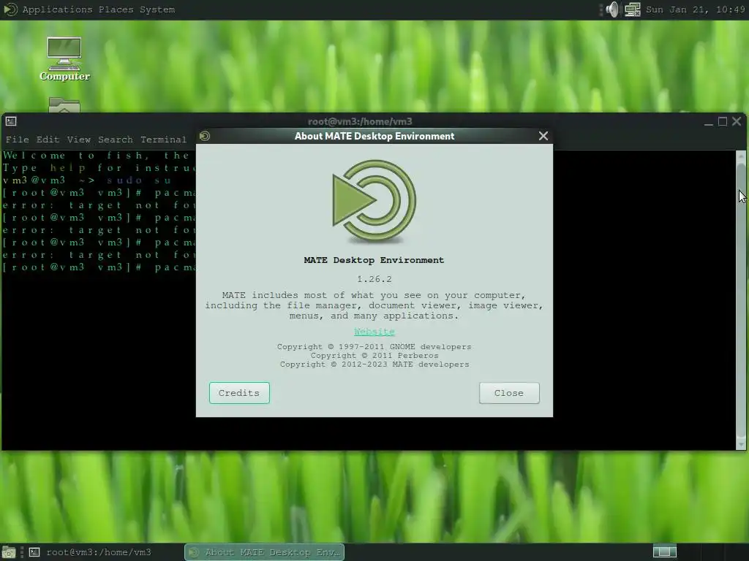The width and height of the screenshot is (749, 561).
Task: Click the terminal scrollbar down arrow
Action: pos(741,445)
